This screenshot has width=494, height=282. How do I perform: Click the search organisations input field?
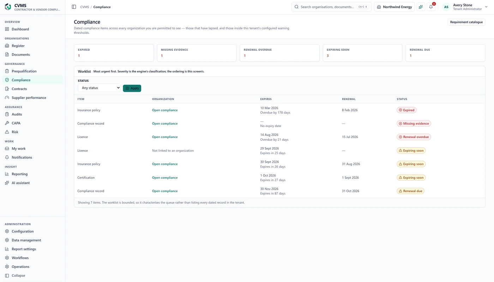pyautogui.click(x=331, y=7)
